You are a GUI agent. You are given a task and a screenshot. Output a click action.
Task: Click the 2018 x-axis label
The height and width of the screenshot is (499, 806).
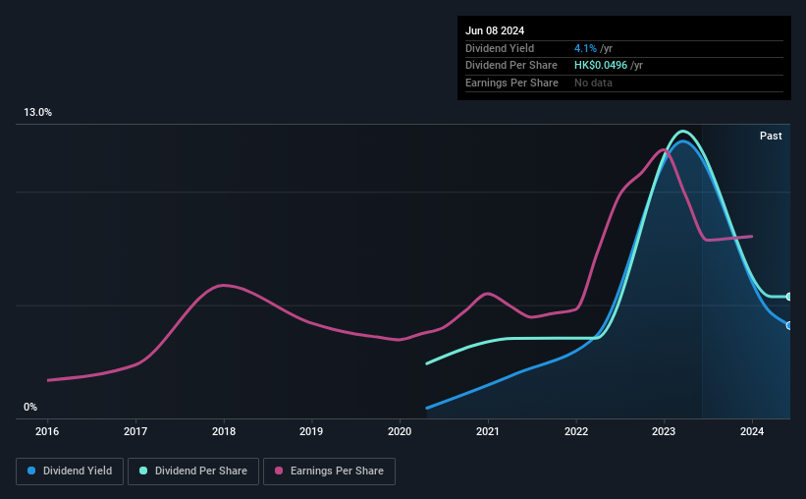pyautogui.click(x=224, y=431)
